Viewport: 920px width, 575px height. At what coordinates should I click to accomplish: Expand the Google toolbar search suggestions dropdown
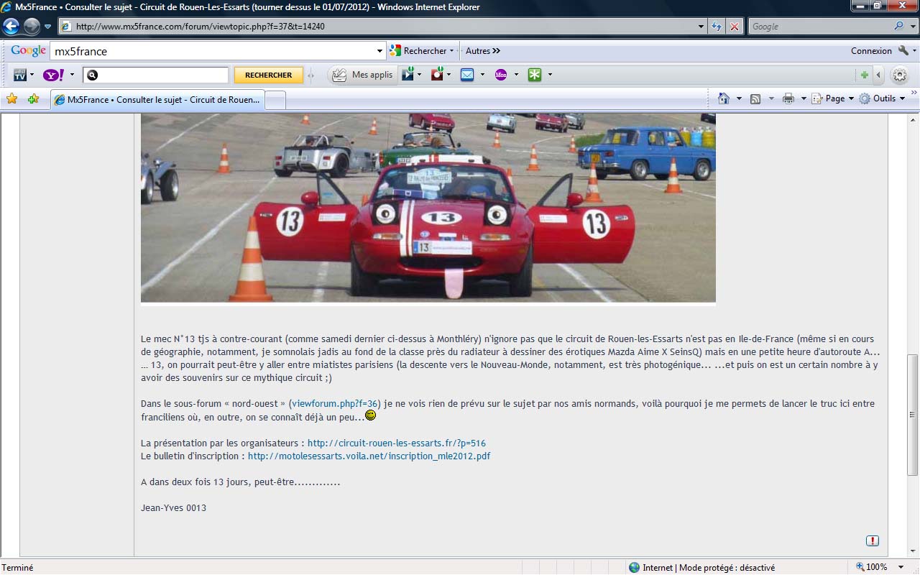(380, 51)
